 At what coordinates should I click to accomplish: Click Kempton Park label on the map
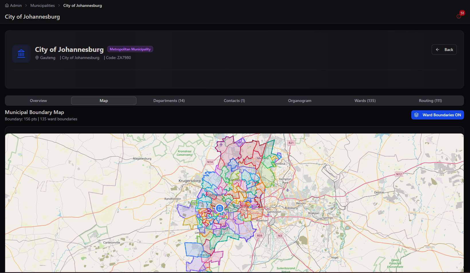pos(285,181)
